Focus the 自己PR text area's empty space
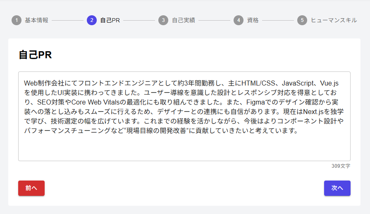The image size is (370, 214). click(x=184, y=148)
